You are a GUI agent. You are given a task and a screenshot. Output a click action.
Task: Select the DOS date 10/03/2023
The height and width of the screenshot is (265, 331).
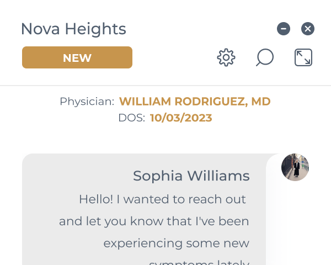point(181,118)
